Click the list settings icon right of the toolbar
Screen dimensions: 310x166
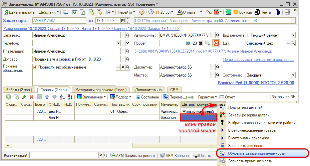click(x=287, y=12)
